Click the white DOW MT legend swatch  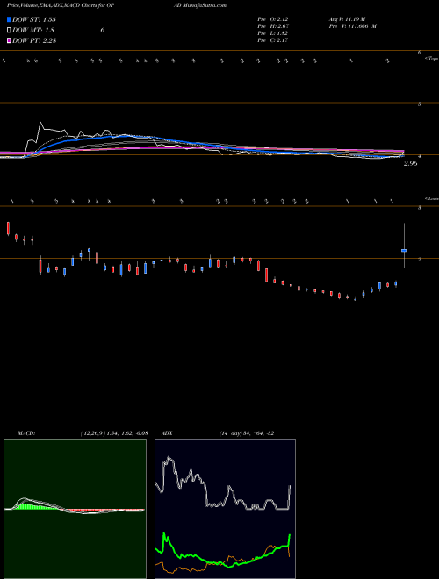(x=9, y=30)
